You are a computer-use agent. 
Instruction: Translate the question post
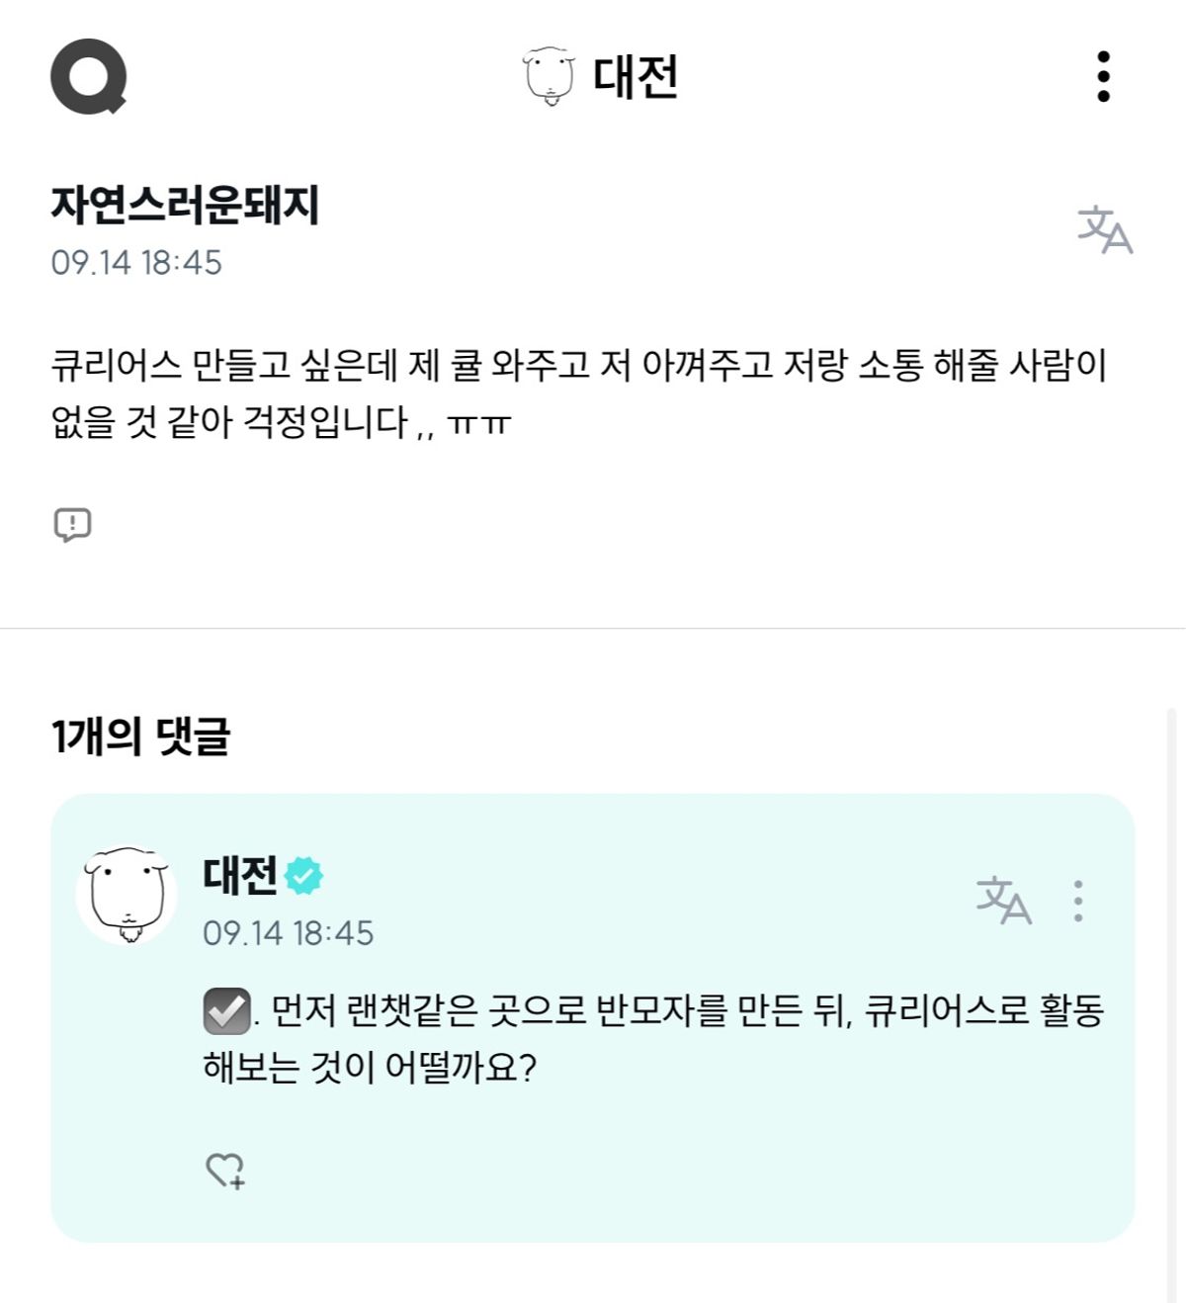(x=1104, y=229)
